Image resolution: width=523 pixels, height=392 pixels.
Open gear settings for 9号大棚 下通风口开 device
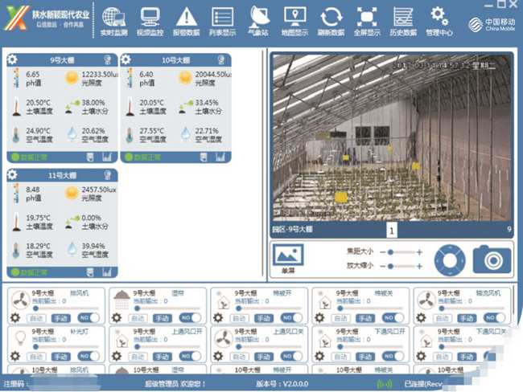tap(319, 357)
